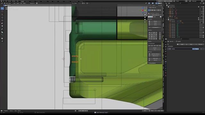Open the Global orientation dropdown

coord(76,3)
